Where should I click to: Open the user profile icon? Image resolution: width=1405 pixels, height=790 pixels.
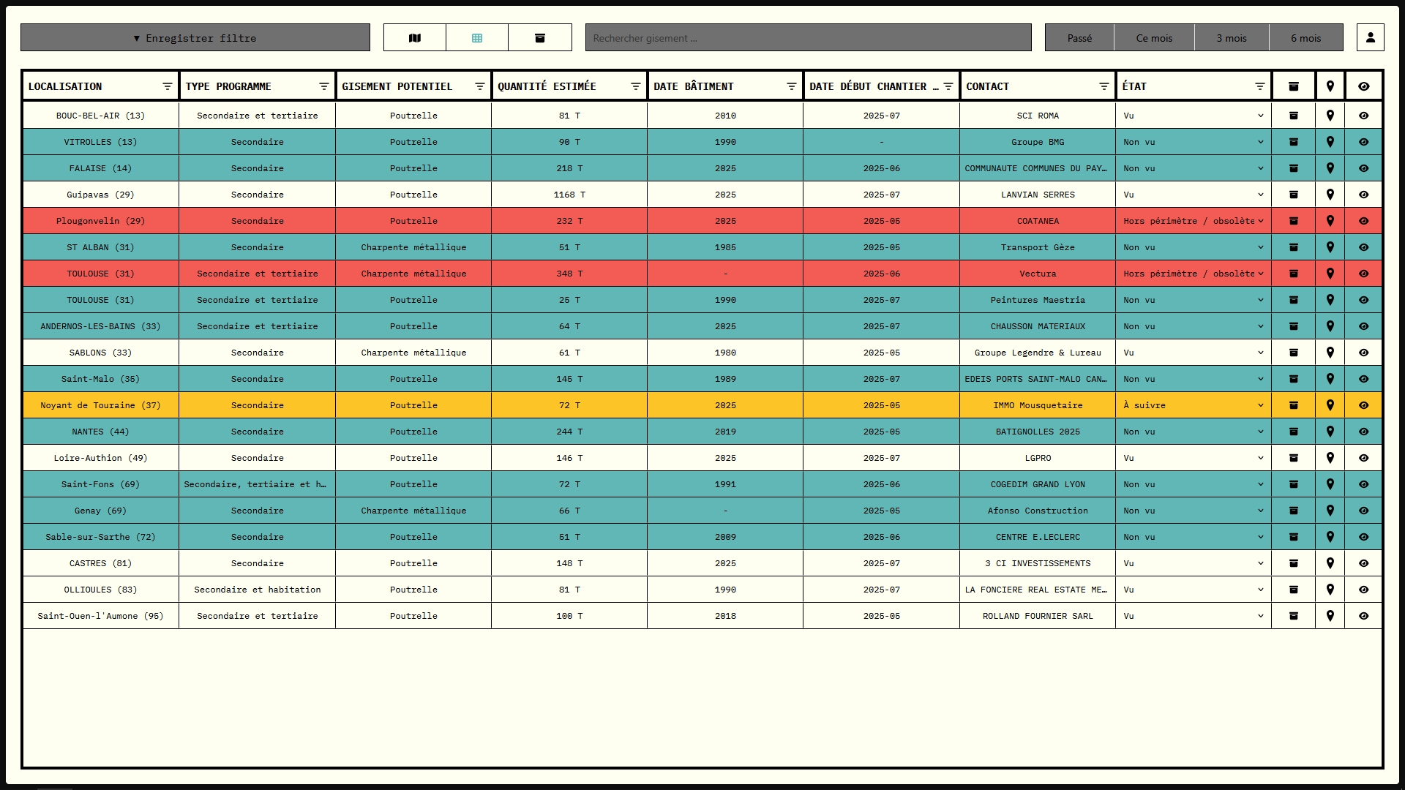click(1370, 37)
